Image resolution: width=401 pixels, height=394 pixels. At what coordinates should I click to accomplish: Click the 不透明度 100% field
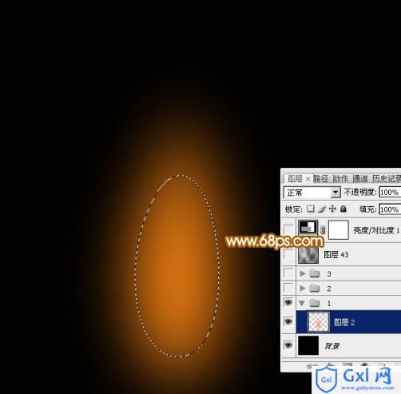point(390,193)
